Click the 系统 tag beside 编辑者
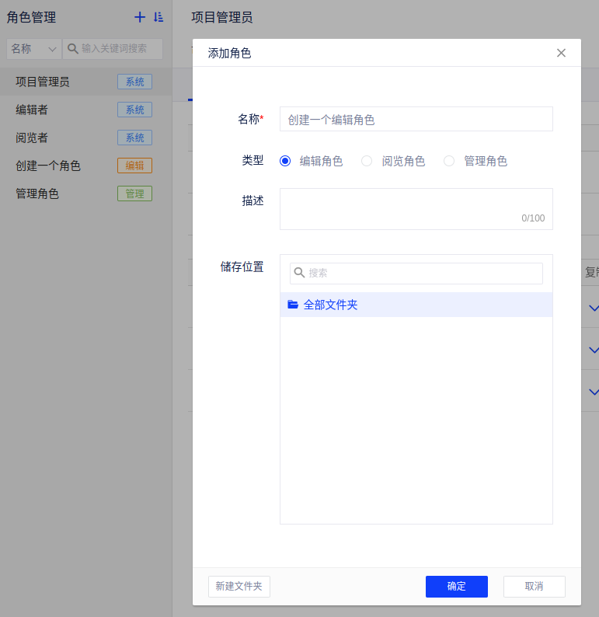599x617 pixels. (134, 110)
